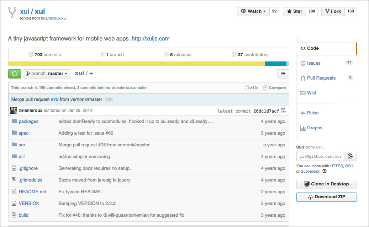
Task: Click the pull request #101 icon link
Action: [x=252, y=88]
